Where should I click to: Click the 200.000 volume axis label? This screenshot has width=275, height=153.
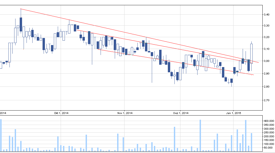click(268, 136)
